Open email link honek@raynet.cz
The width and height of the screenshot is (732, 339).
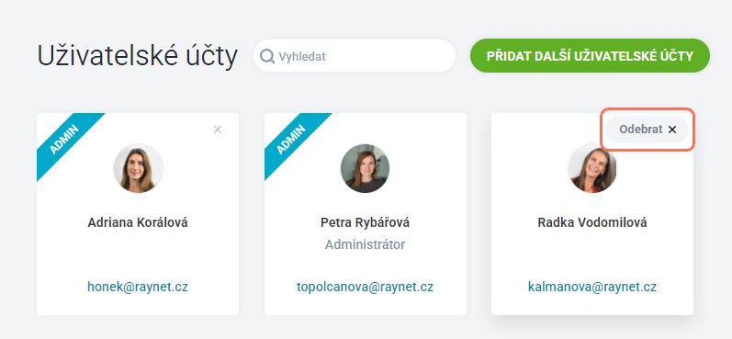pyautogui.click(x=138, y=287)
